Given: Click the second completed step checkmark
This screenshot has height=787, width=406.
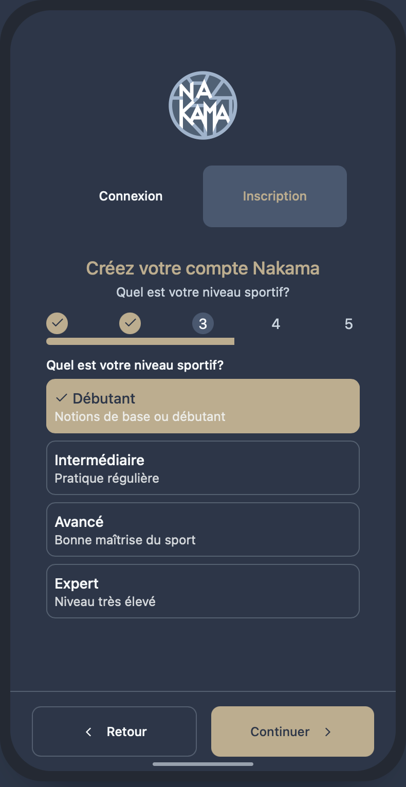Looking at the screenshot, I should (130, 323).
